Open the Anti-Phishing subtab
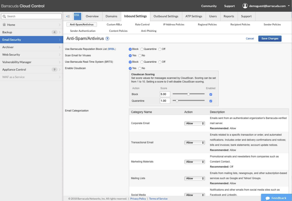This screenshot has height=201, width=292. [149, 31]
